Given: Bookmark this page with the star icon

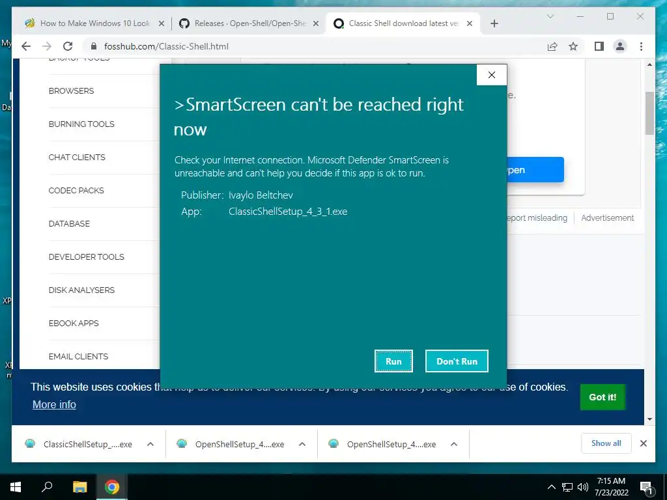Looking at the screenshot, I should click(x=573, y=46).
